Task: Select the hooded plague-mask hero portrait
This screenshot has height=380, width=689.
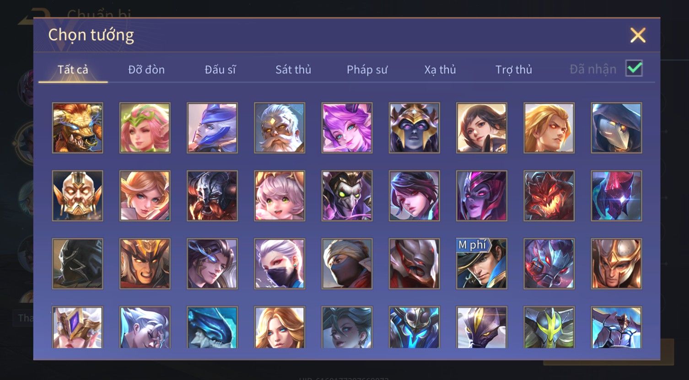Action: [x=616, y=128]
